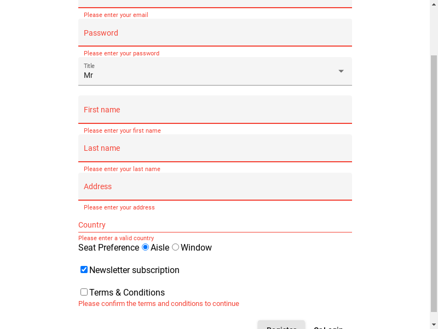Select the Window seat radio button
The height and width of the screenshot is (329, 438).
pyautogui.click(x=176, y=247)
